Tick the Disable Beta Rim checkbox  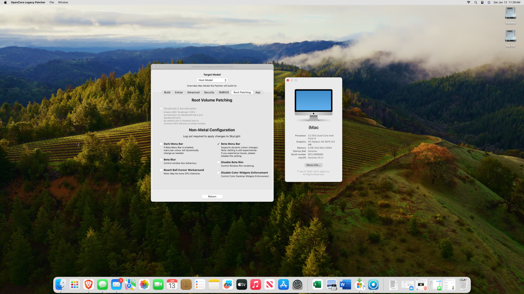pos(218,162)
